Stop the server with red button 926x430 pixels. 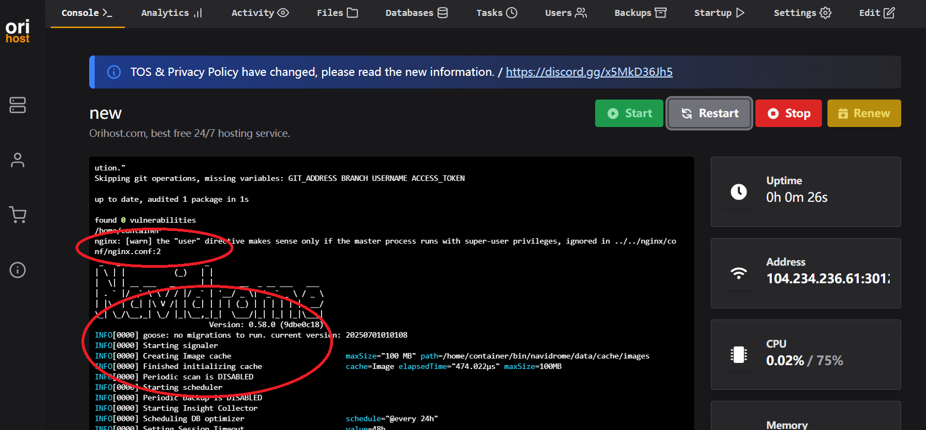click(x=788, y=113)
